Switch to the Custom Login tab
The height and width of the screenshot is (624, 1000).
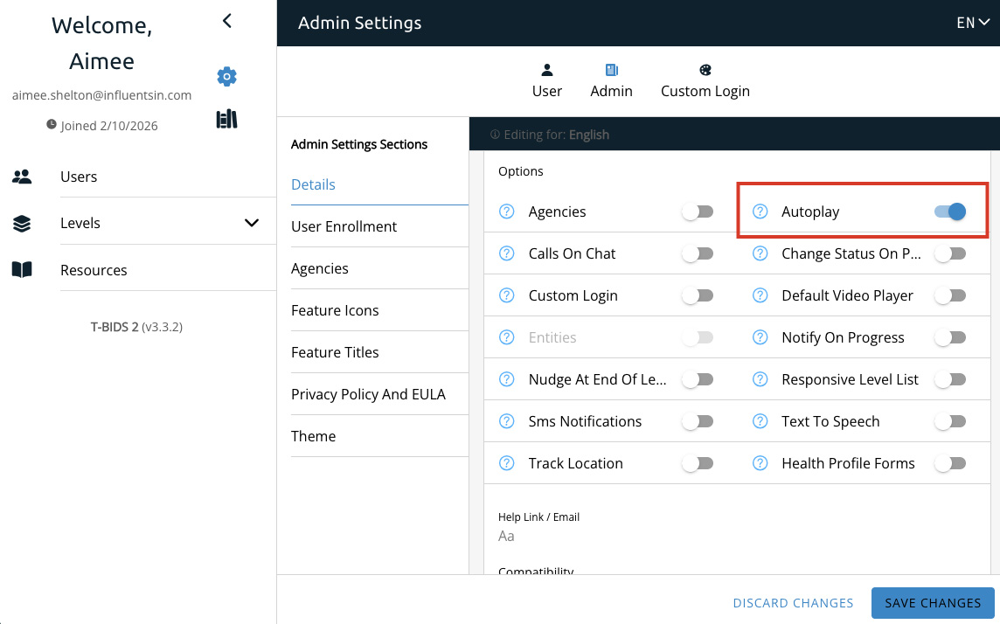[x=705, y=80]
